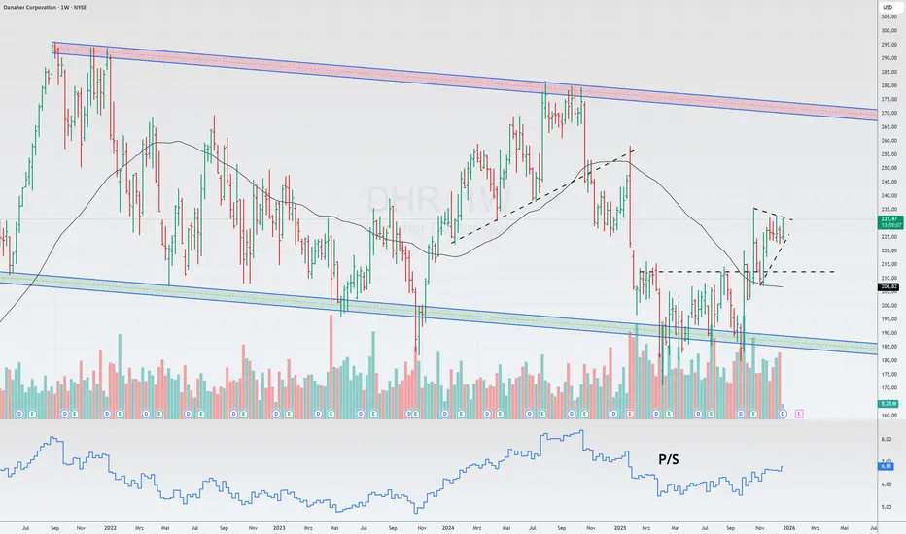This screenshot has width=906, height=534.
Task: Open the dividend D marker above the 2022 label
Action: [x=107, y=414]
